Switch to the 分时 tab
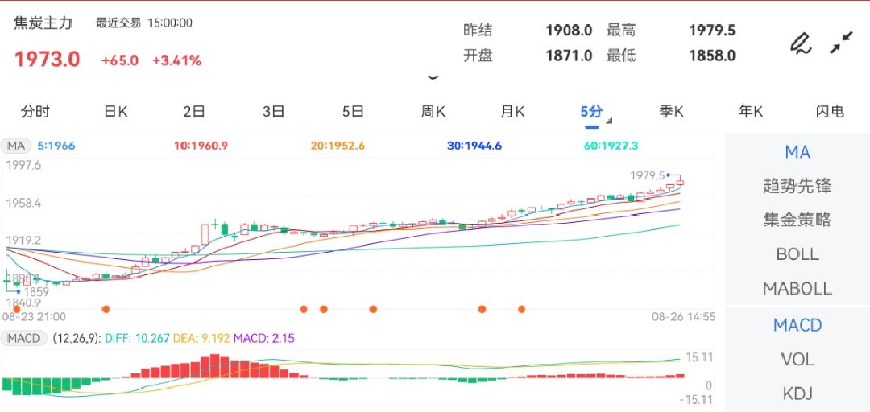The width and height of the screenshot is (870, 412). click(x=35, y=112)
